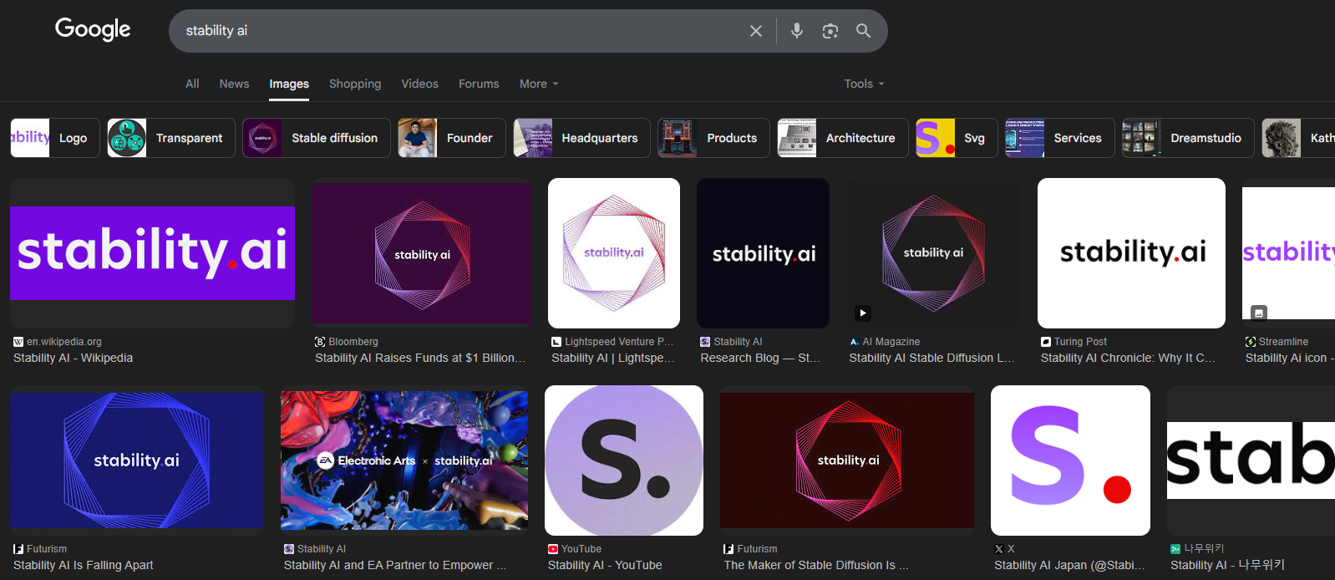Click the AI Magazine favicon
Image resolution: width=1335 pixels, height=580 pixels.
pyautogui.click(x=855, y=342)
